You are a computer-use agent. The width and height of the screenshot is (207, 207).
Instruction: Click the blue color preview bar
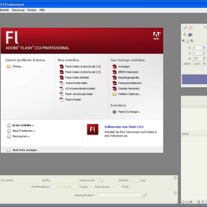pyautogui.click(x=194, y=79)
